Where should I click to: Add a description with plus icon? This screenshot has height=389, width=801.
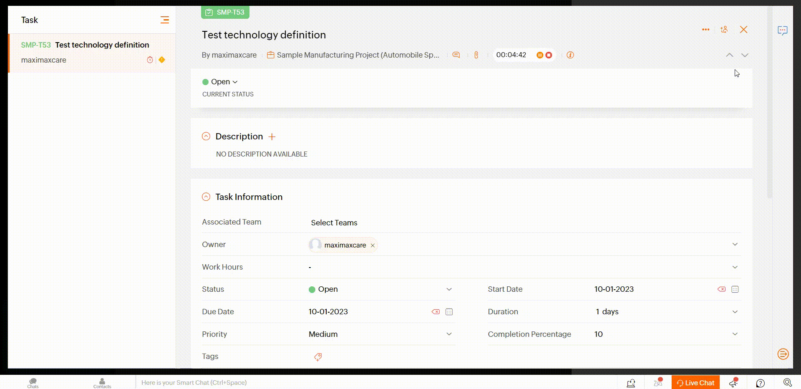[272, 137]
